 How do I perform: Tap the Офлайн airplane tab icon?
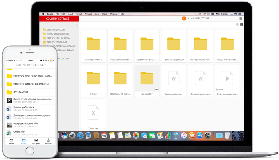pos(48,141)
